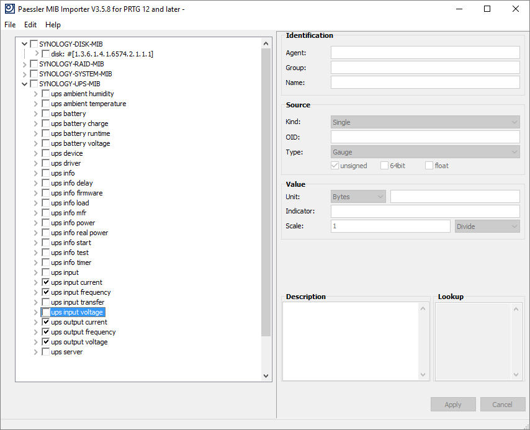Click the Apply button
The width and height of the screenshot is (530, 430).
(453, 405)
